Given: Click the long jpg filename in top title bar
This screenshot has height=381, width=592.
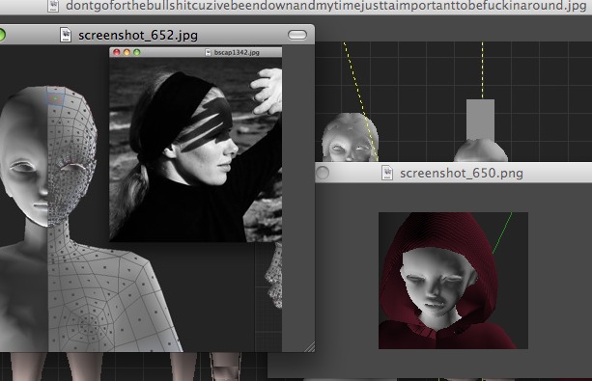Looking at the screenshot, I should point(325,6).
